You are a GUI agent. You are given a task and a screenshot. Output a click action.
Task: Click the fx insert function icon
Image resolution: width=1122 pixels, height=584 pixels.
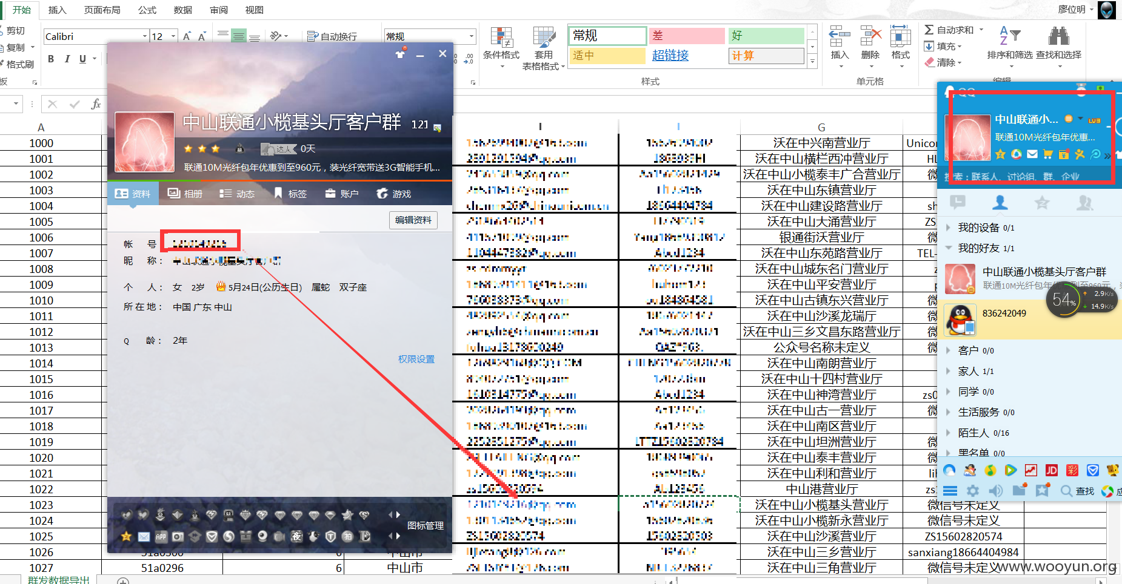[x=96, y=104]
